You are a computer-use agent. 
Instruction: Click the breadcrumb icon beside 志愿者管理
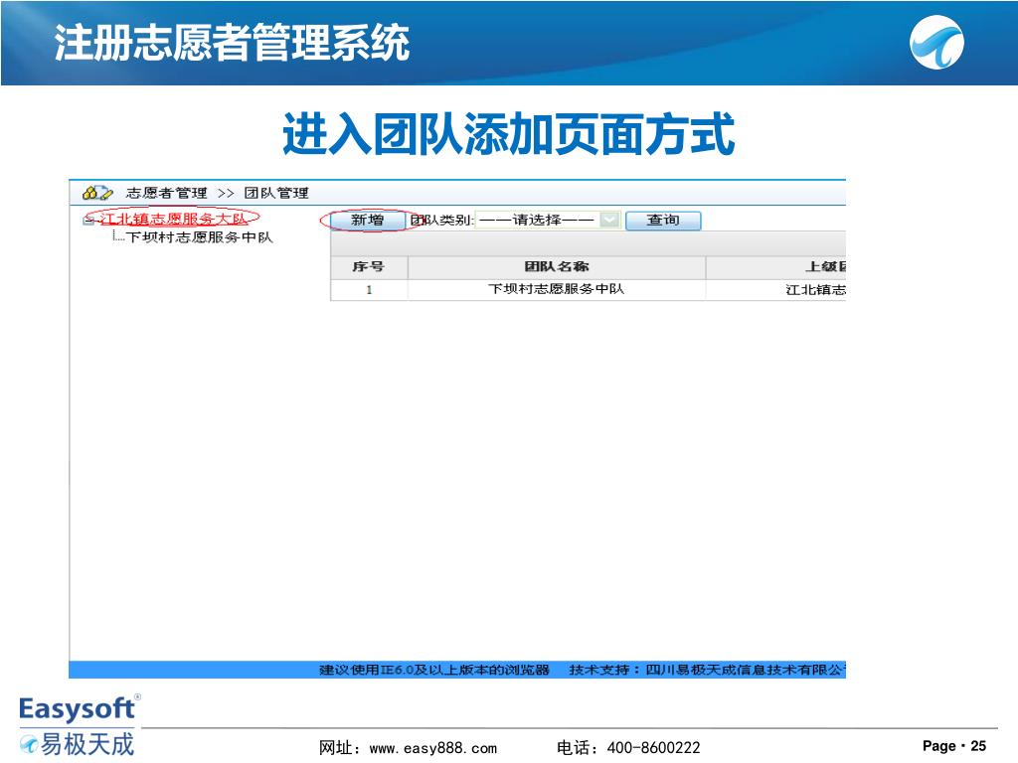pos(96,193)
